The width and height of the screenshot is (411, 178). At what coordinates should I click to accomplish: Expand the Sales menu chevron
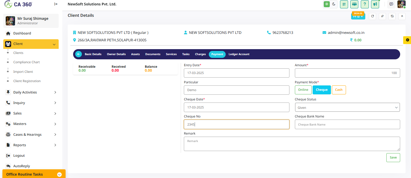(55, 113)
